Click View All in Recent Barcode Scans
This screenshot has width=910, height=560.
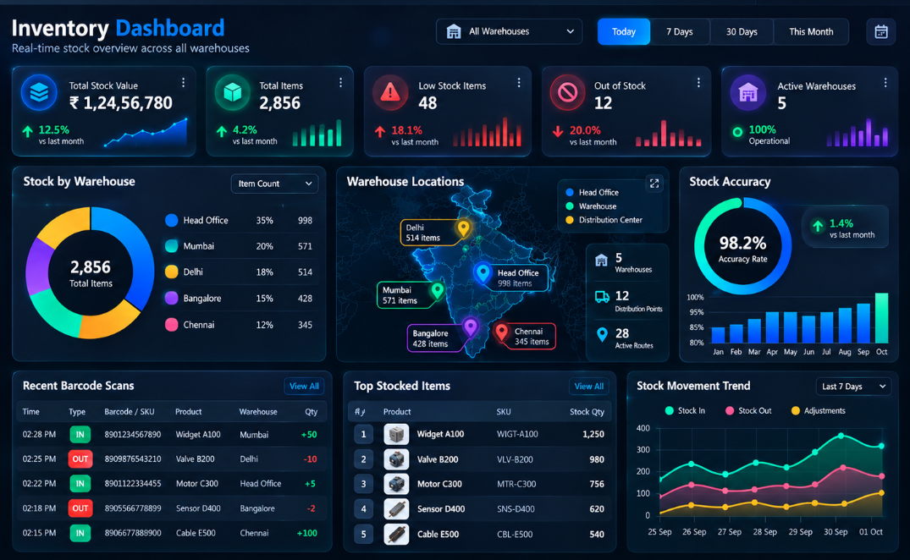[304, 386]
